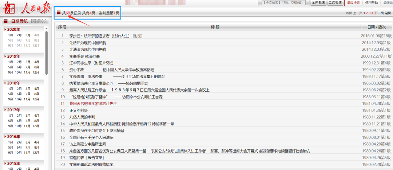Click the 日期/版次 column header
The height and width of the screenshot is (170, 393).
377,27
